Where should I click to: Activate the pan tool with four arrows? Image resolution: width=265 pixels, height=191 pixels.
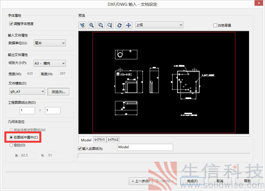point(128,25)
